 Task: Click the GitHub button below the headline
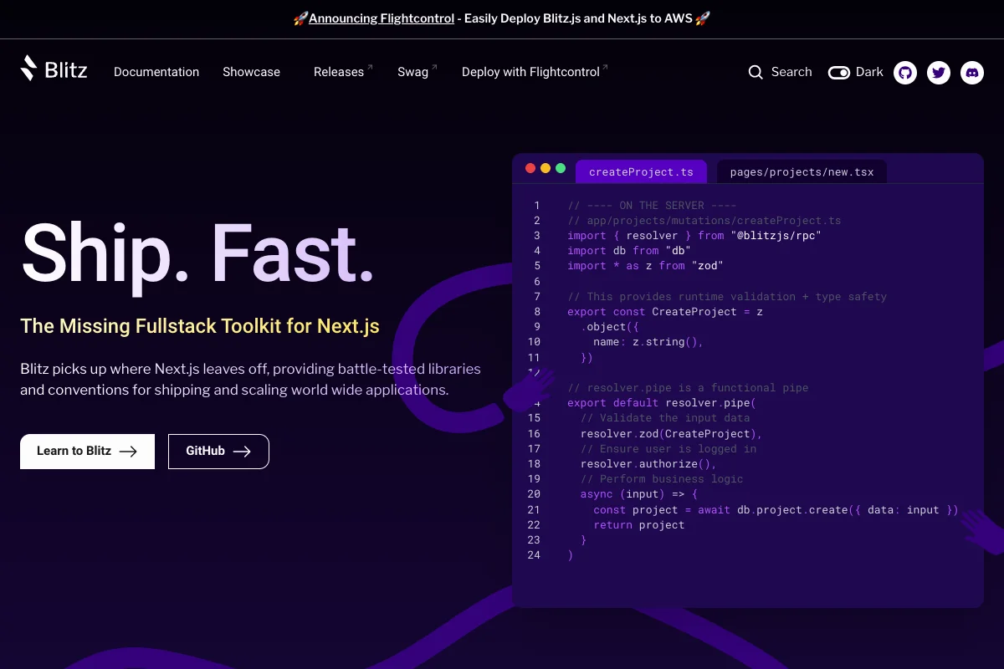pos(218,451)
